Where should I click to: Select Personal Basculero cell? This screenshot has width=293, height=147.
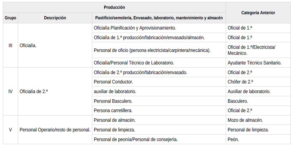coord(159,101)
